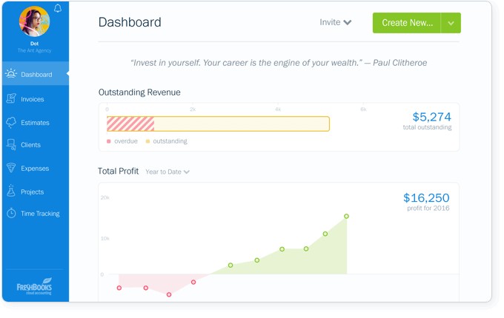The image size is (504, 318).
Task: Change the Year to Date range
Action: [x=168, y=172]
